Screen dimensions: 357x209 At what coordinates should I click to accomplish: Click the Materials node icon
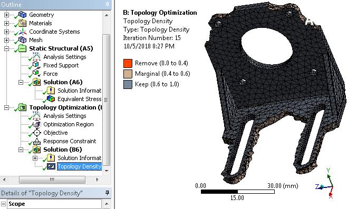click(22, 23)
